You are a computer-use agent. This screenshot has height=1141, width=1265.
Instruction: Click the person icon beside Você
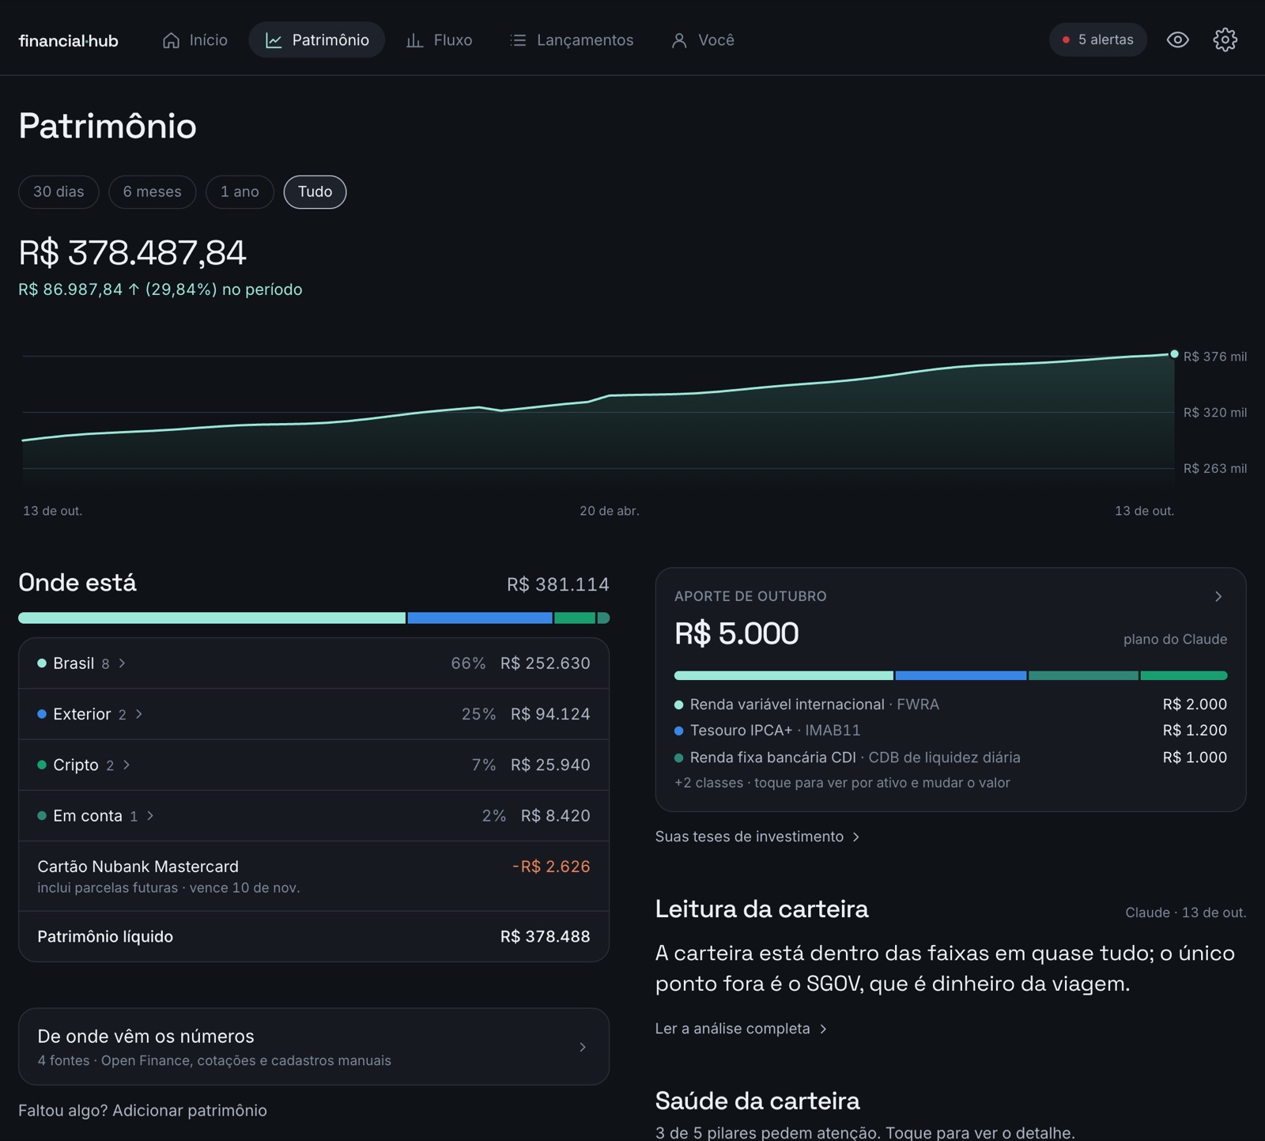click(679, 40)
